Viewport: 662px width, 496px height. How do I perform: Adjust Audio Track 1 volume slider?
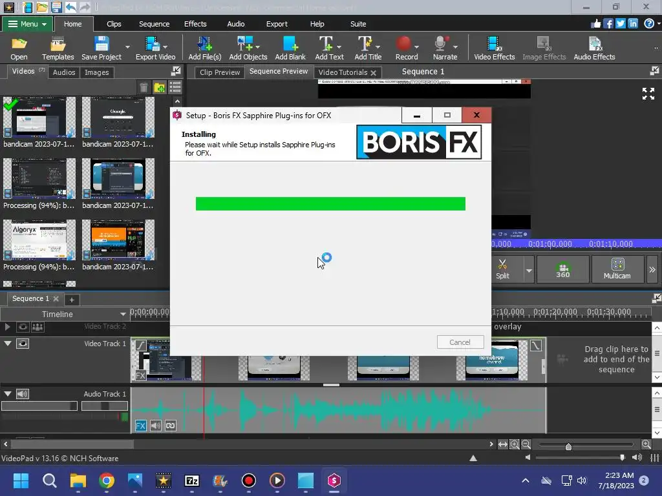click(39, 406)
